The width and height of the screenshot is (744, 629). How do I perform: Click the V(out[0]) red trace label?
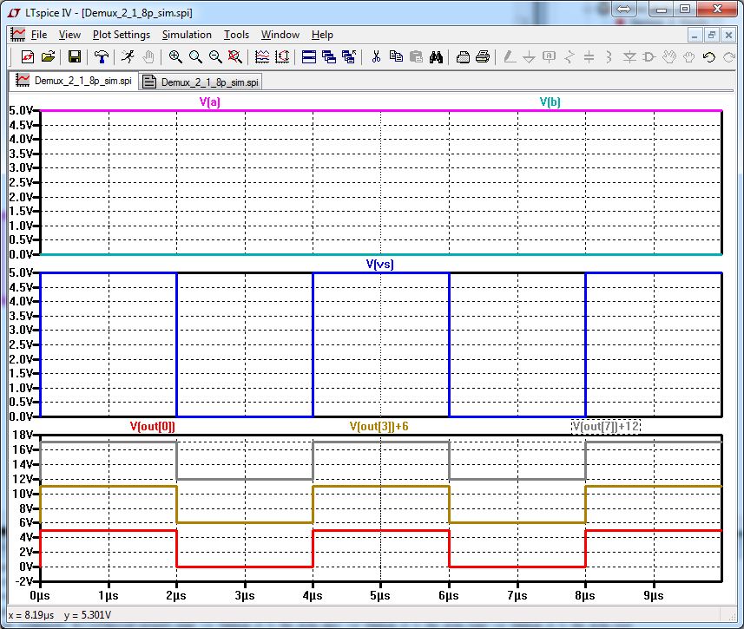(152, 426)
